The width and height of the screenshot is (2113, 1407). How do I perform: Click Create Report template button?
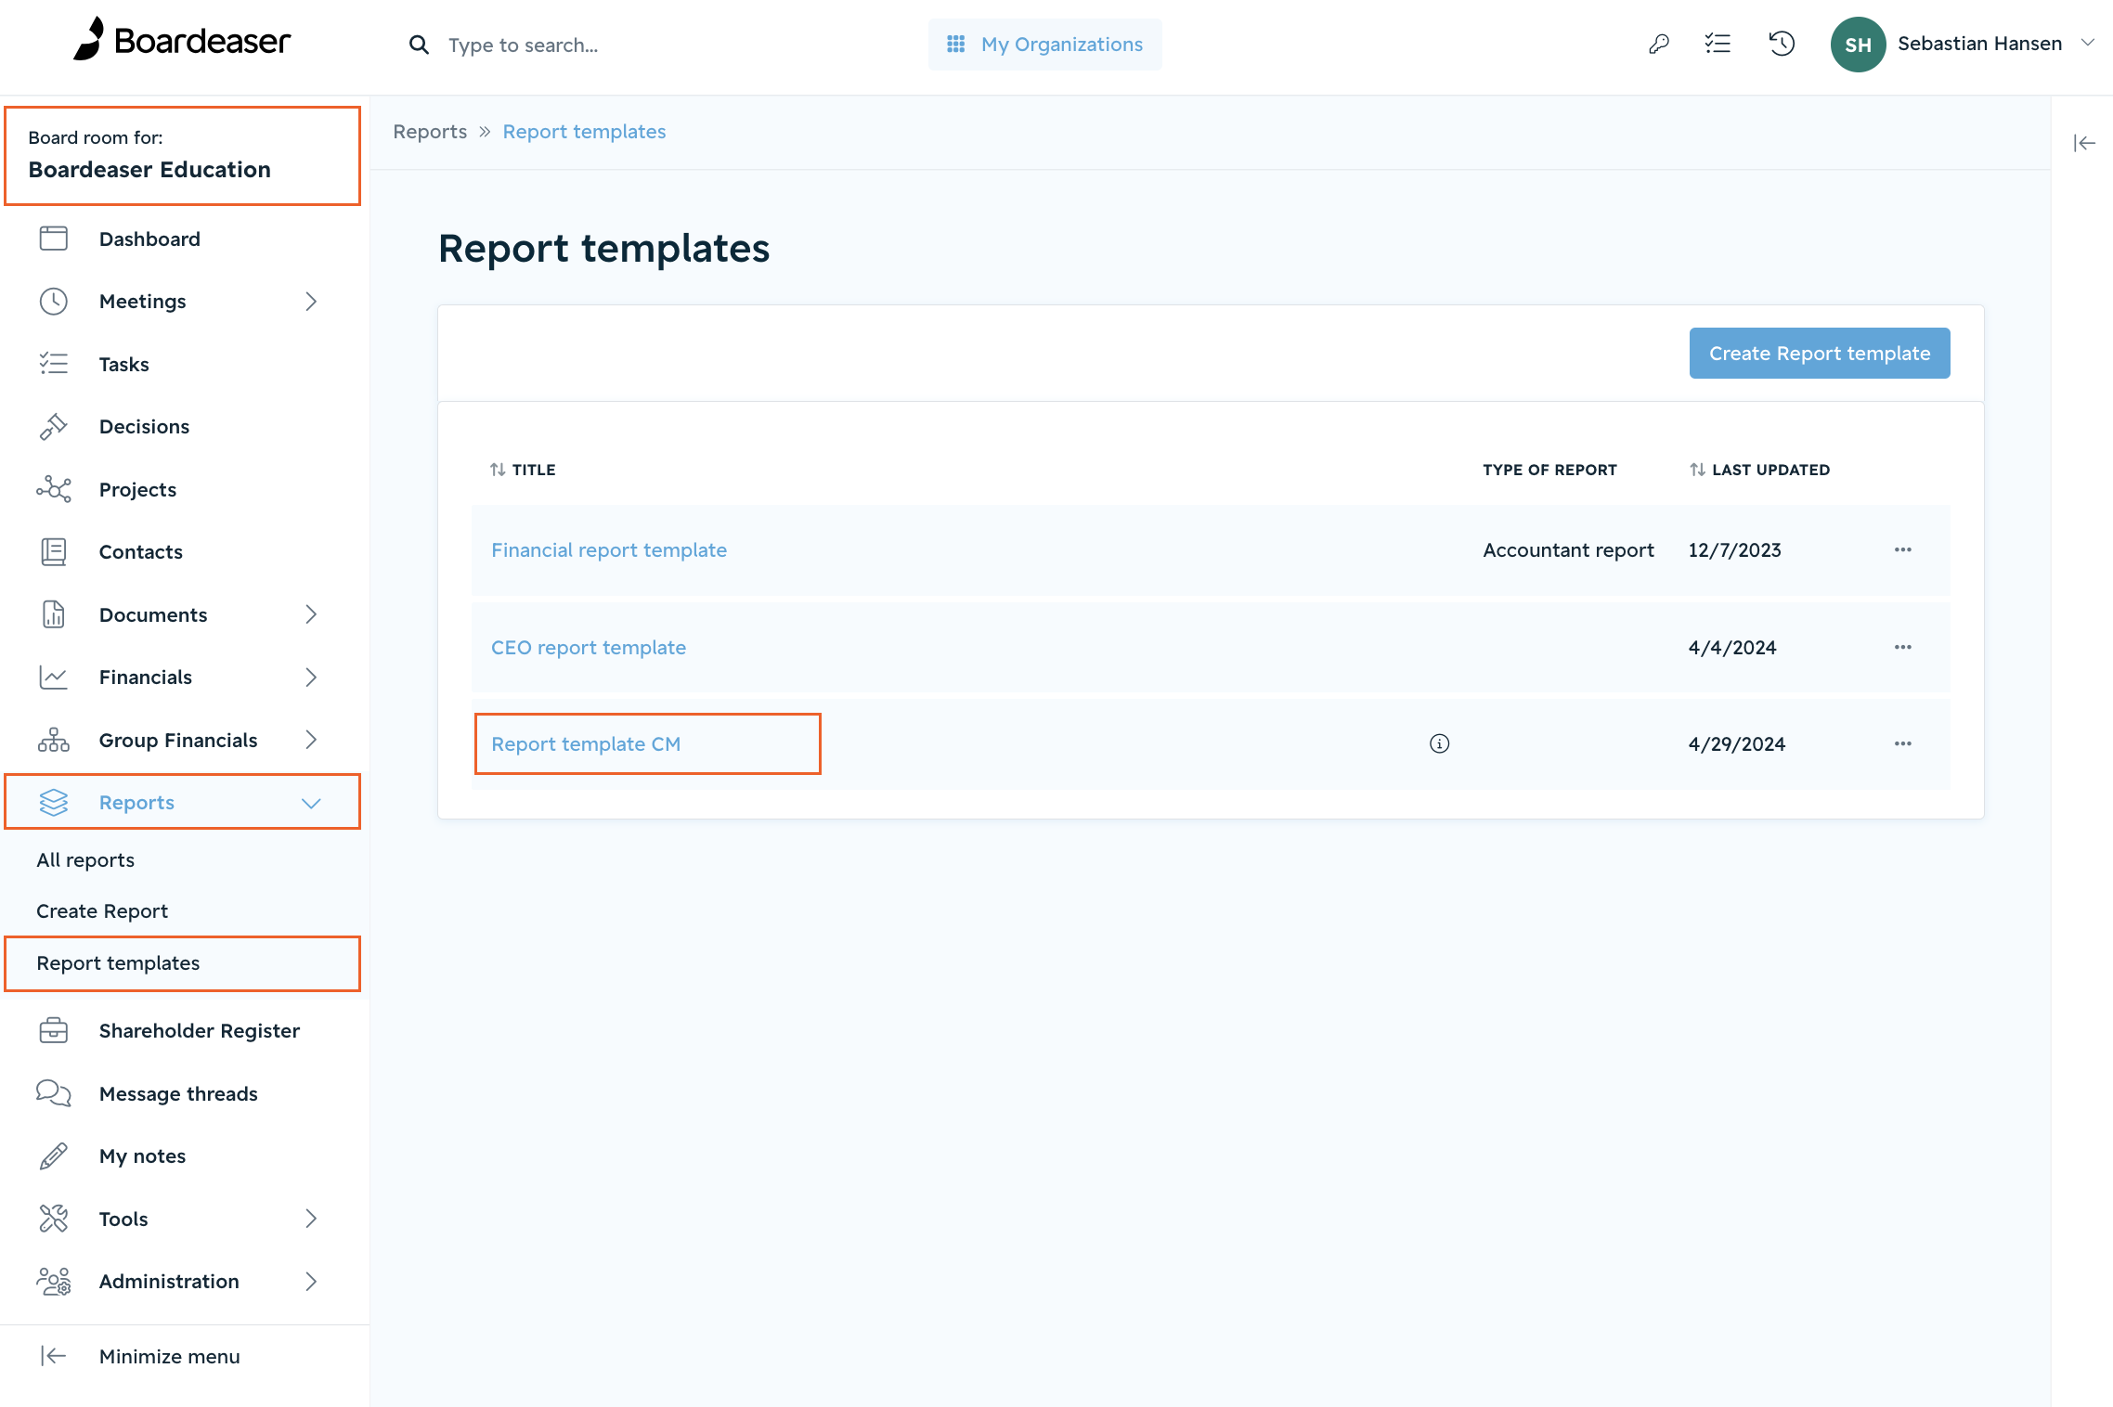point(1819,353)
